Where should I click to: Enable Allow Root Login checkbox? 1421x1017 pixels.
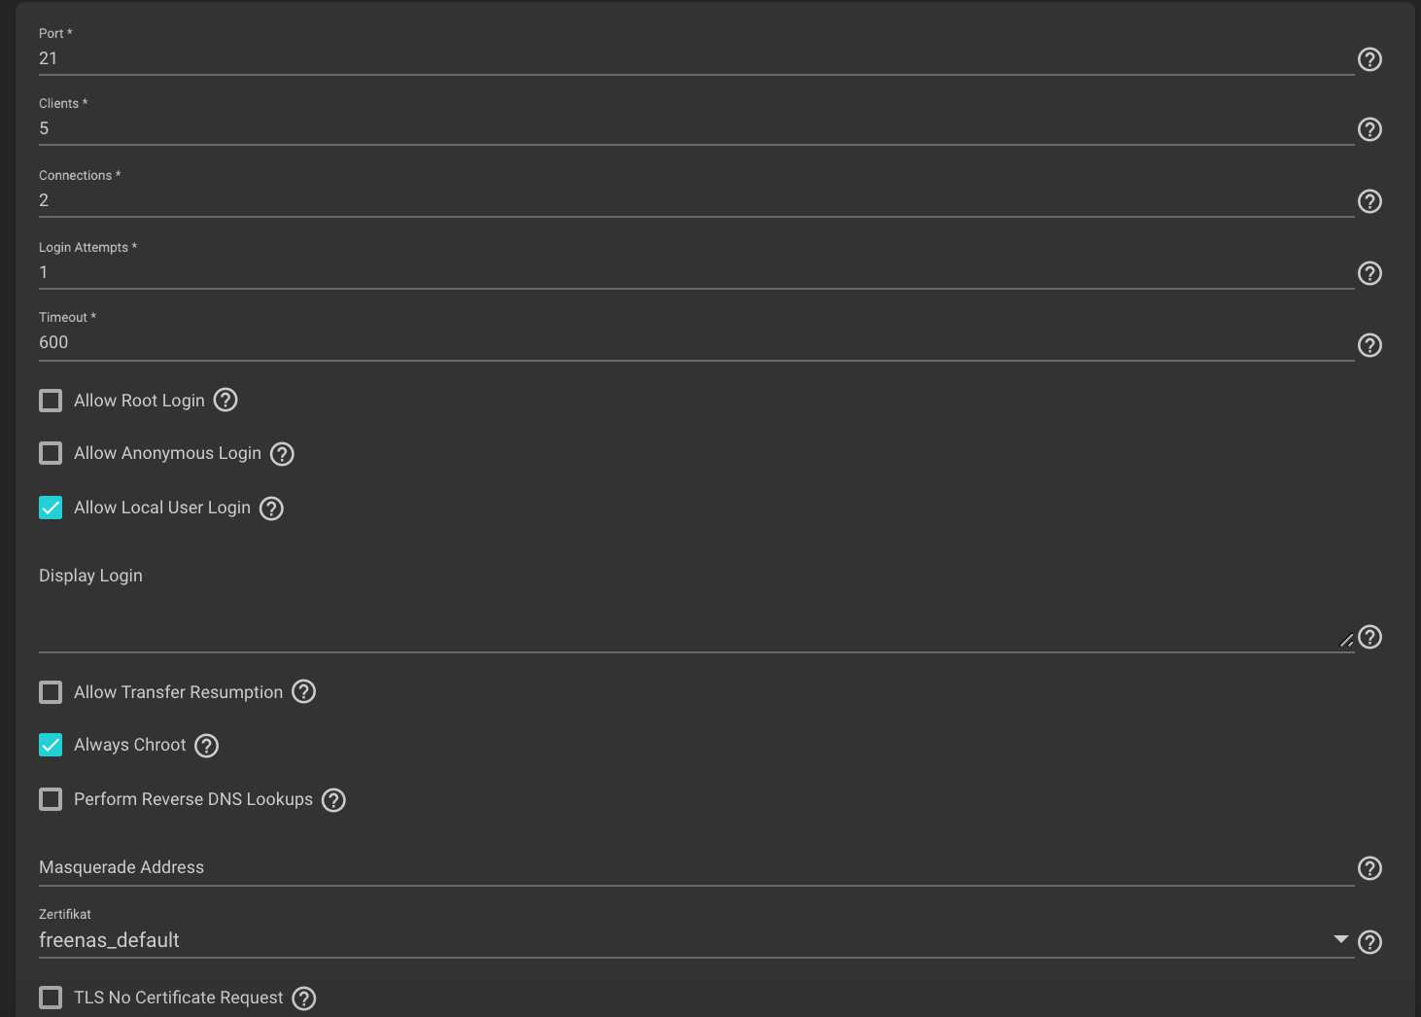[51, 401]
